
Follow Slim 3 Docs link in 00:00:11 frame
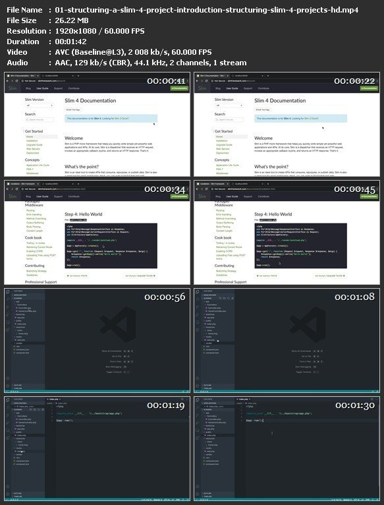tap(120, 119)
